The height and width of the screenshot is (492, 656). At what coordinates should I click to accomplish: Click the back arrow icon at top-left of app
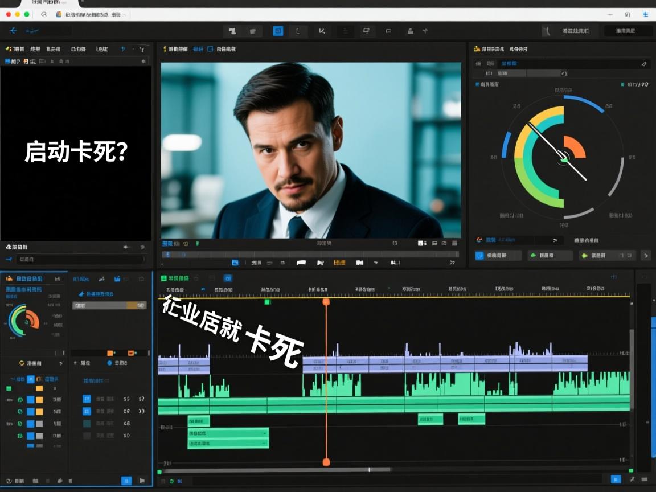pos(13,31)
